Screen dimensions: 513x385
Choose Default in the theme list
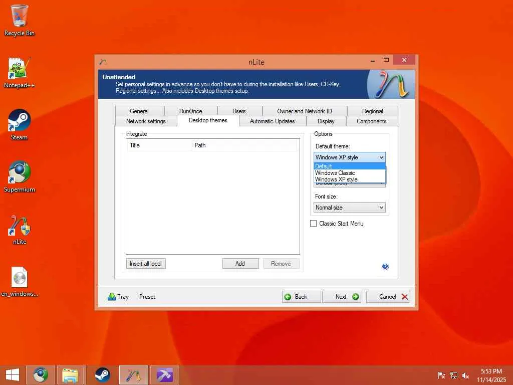(349, 166)
